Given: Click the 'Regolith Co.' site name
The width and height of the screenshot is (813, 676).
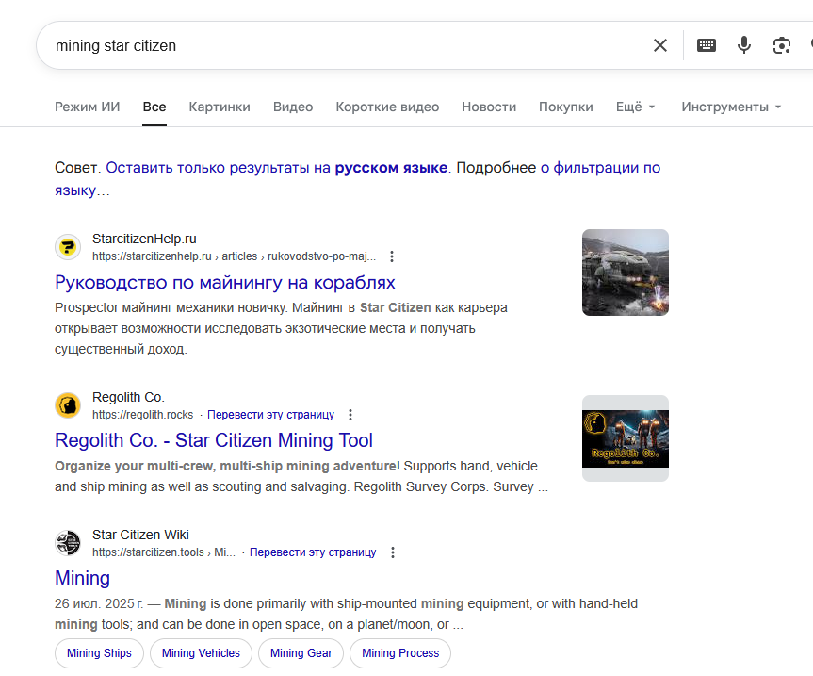Looking at the screenshot, I should (x=128, y=397).
